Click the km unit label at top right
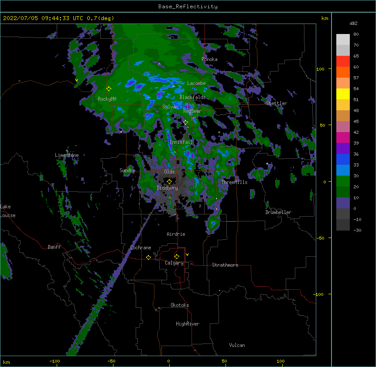 coord(325,18)
